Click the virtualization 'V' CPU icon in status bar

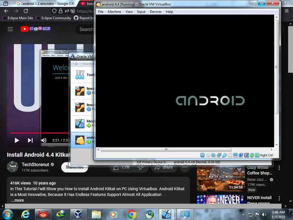pyautogui.click(x=246, y=155)
